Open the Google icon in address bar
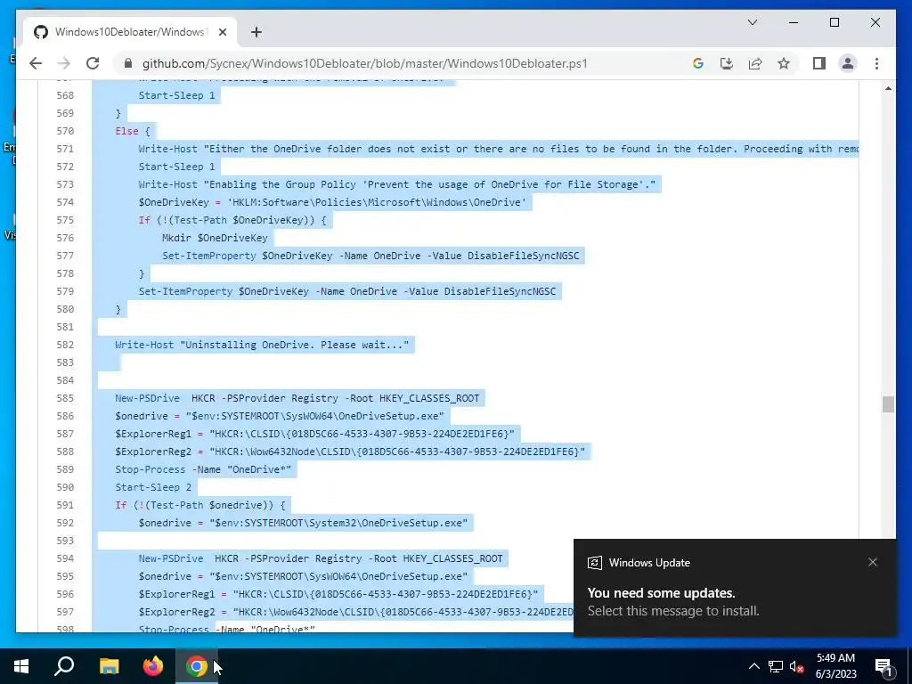 [x=698, y=63]
